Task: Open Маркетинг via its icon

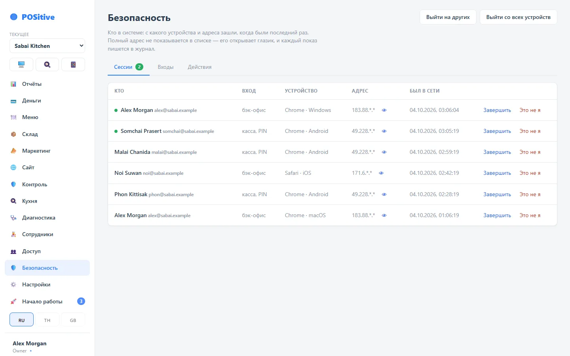Action: [13, 151]
